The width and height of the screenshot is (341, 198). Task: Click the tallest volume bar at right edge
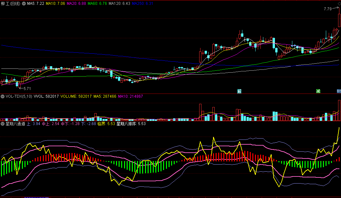[339, 110]
